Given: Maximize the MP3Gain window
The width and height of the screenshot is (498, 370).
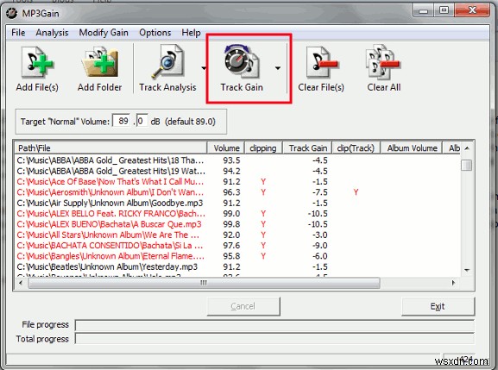Looking at the screenshot, I should [444, 11].
